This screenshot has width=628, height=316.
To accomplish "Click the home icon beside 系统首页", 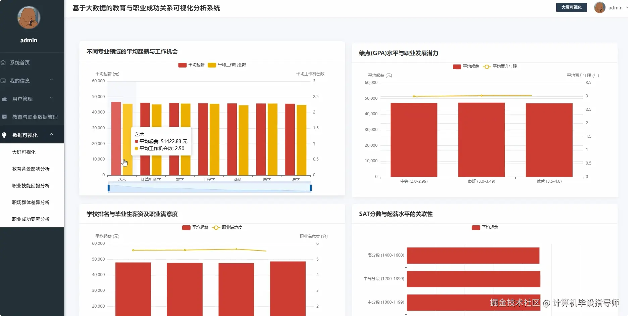I will pyautogui.click(x=3, y=62).
